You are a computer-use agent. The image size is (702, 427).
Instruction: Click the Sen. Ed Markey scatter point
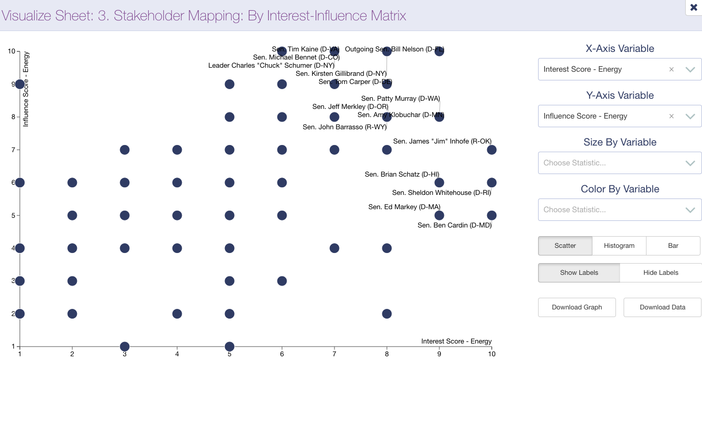coord(439,215)
